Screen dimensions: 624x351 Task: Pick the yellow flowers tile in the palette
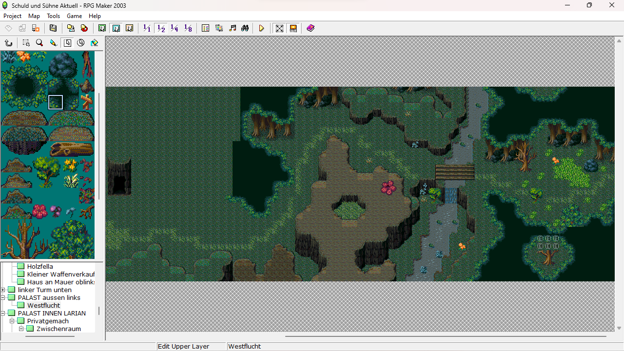(x=71, y=165)
